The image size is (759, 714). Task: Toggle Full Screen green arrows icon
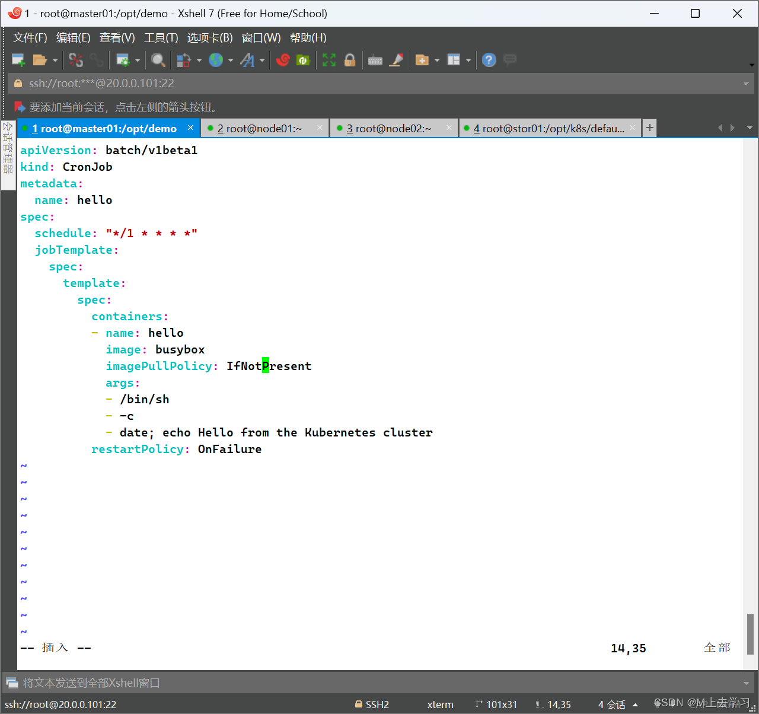[329, 60]
